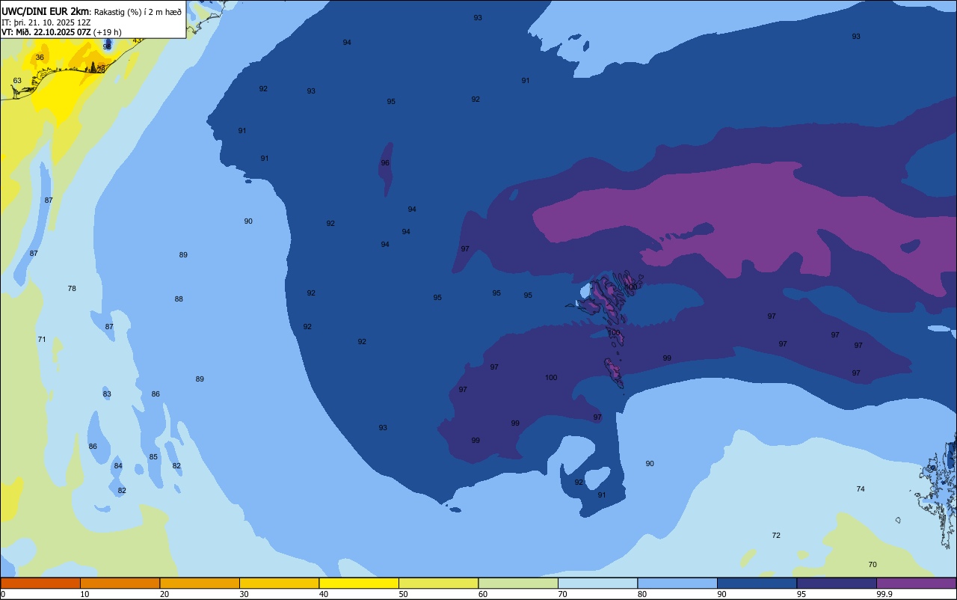Click the map value '78'
This screenshot has height=600, width=957.
(x=72, y=289)
